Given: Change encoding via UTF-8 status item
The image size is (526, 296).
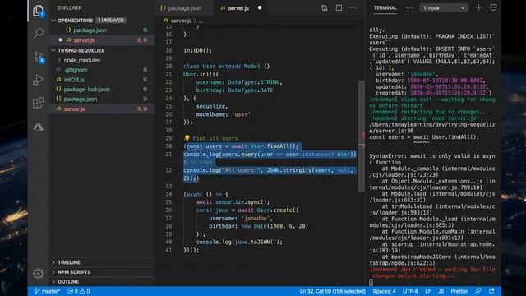Looking at the screenshot, I should tap(410, 291).
